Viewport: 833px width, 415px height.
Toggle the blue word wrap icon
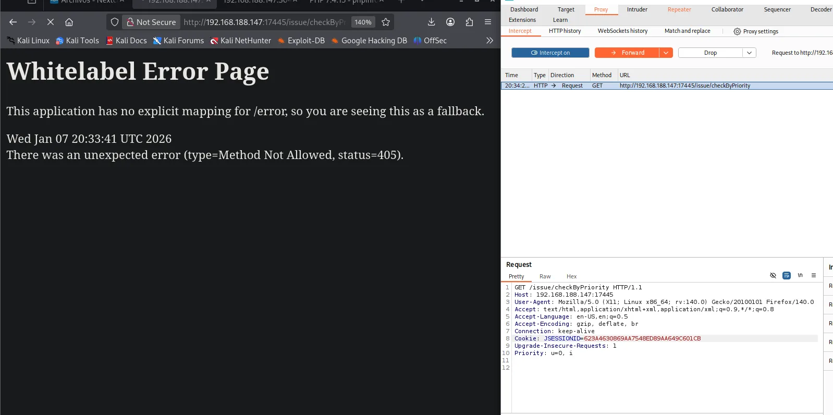(x=787, y=275)
